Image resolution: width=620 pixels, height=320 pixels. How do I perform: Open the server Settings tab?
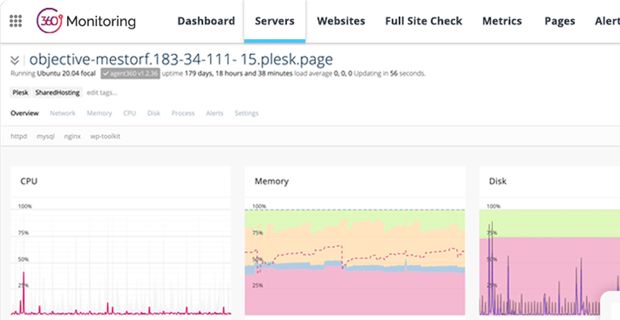pyautogui.click(x=246, y=113)
